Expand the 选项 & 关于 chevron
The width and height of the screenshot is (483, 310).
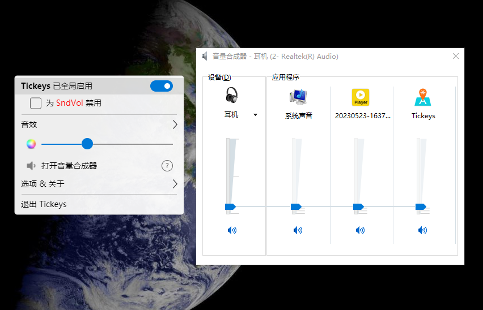coord(175,184)
